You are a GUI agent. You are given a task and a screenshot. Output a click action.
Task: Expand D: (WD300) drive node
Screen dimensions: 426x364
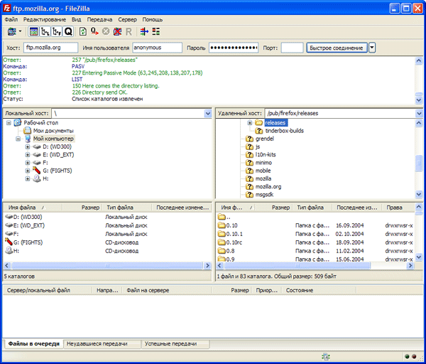[28, 147]
